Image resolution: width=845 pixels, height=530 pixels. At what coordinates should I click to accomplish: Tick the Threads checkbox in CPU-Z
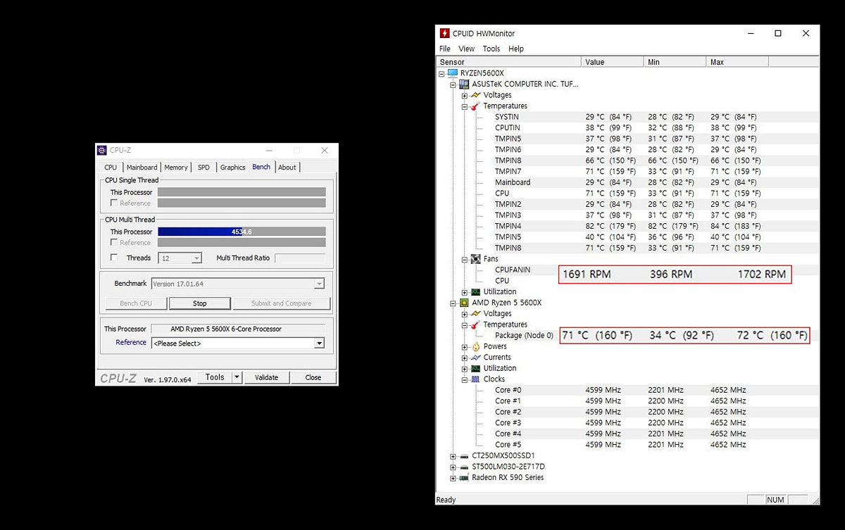(x=114, y=258)
